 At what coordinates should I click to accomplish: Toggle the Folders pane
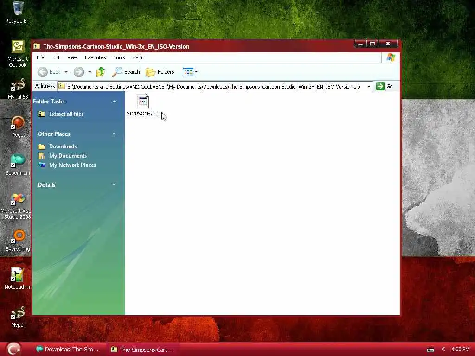(x=160, y=72)
